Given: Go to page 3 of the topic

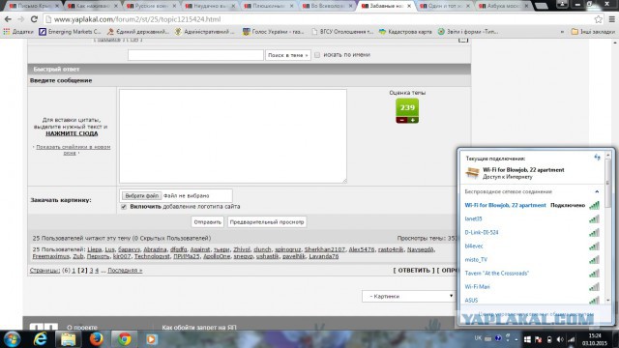Looking at the screenshot, I should click(x=91, y=271).
